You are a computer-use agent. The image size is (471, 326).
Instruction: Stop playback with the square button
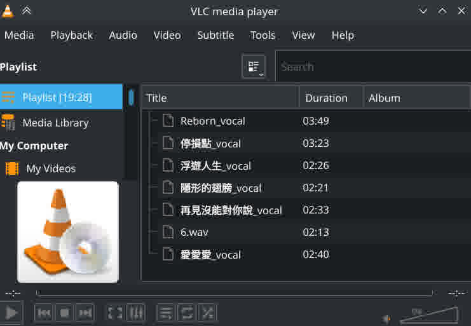click(x=65, y=313)
